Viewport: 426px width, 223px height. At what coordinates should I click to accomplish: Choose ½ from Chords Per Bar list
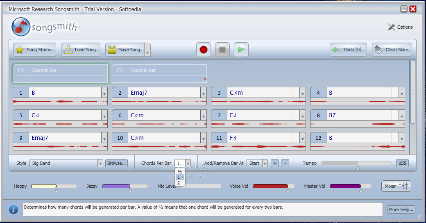(179, 172)
